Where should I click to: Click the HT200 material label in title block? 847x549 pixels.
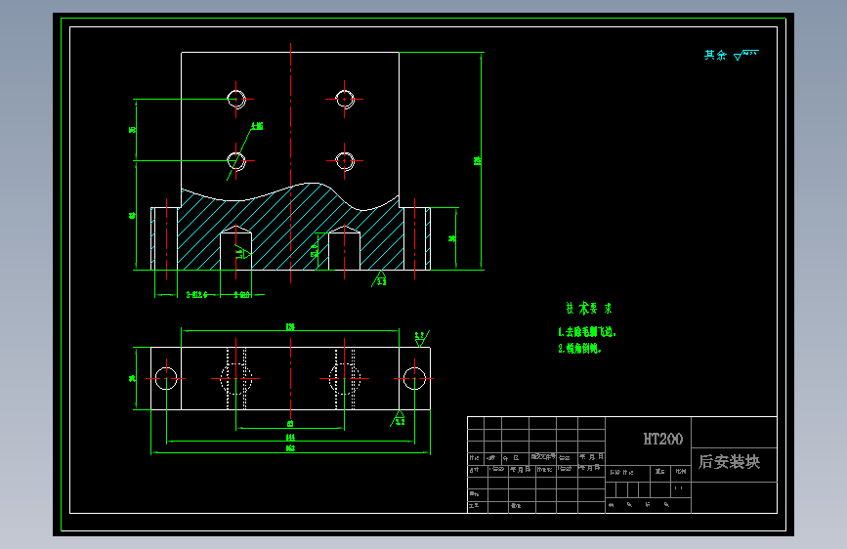click(662, 439)
